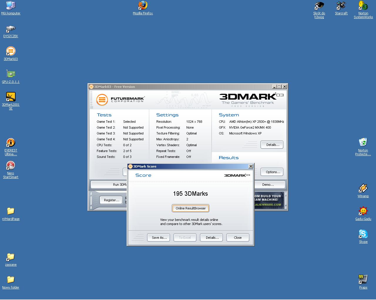Viewport: 376px width, 300px height.
Task: Select the Nero StartSmart icon
Action: (x=11, y=170)
